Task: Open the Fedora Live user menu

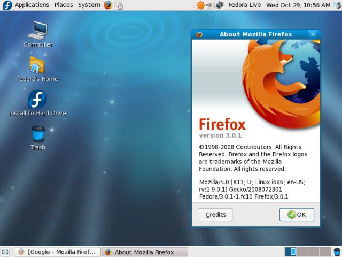Action: (244, 5)
